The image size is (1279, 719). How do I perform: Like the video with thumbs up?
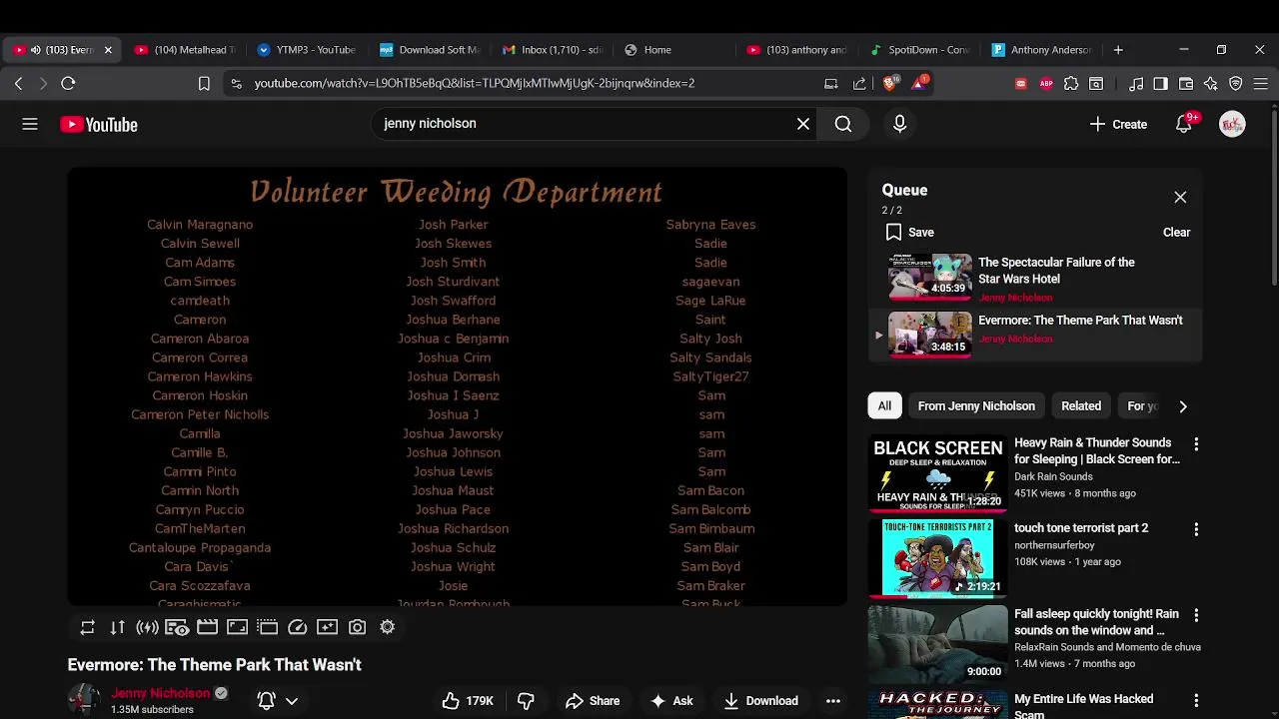coord(468,701)
